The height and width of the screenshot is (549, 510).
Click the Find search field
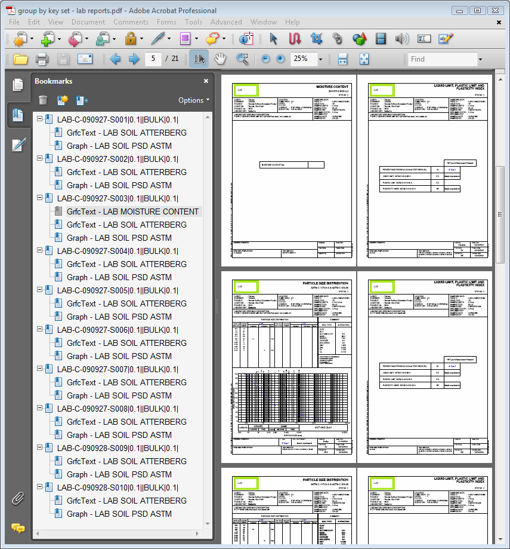click(441, 59)
